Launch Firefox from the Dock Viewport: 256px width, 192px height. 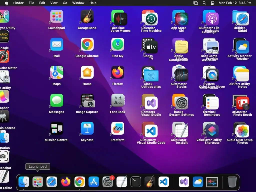(x=66, y=182)
